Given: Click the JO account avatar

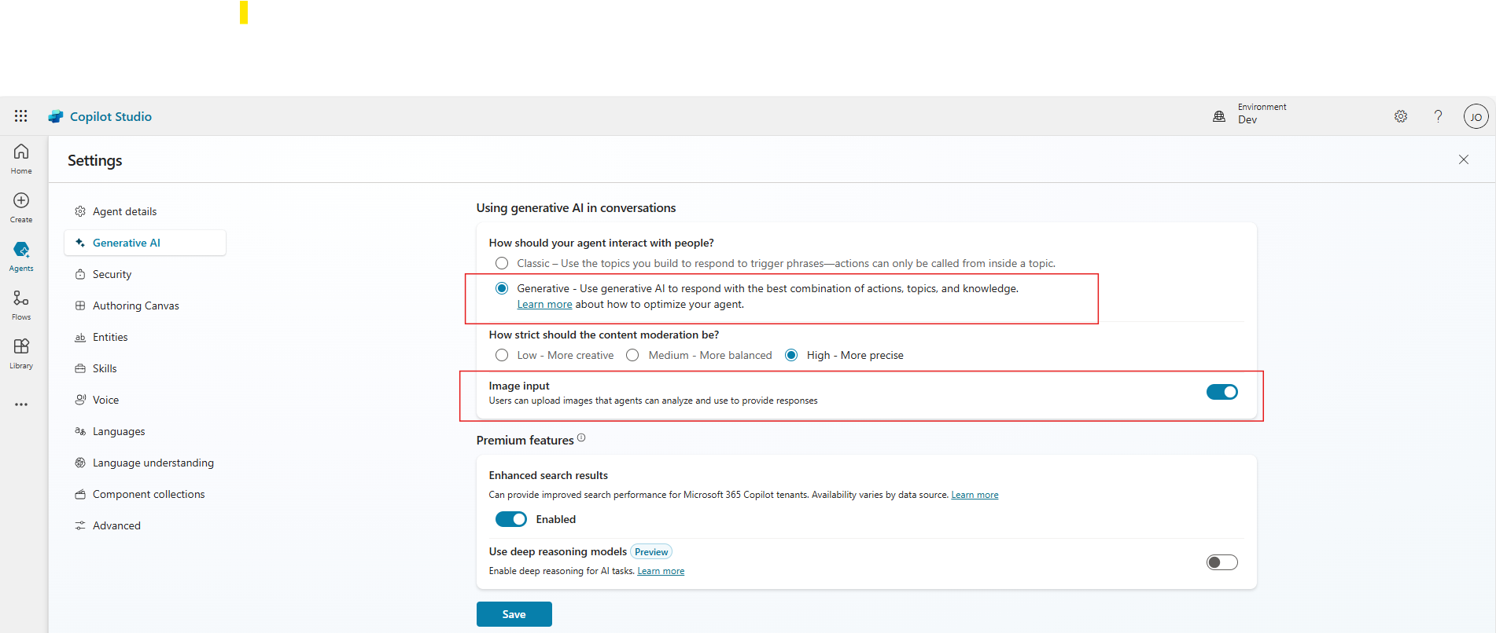Looking at the screenshot, I should [x=1476, y=116].
